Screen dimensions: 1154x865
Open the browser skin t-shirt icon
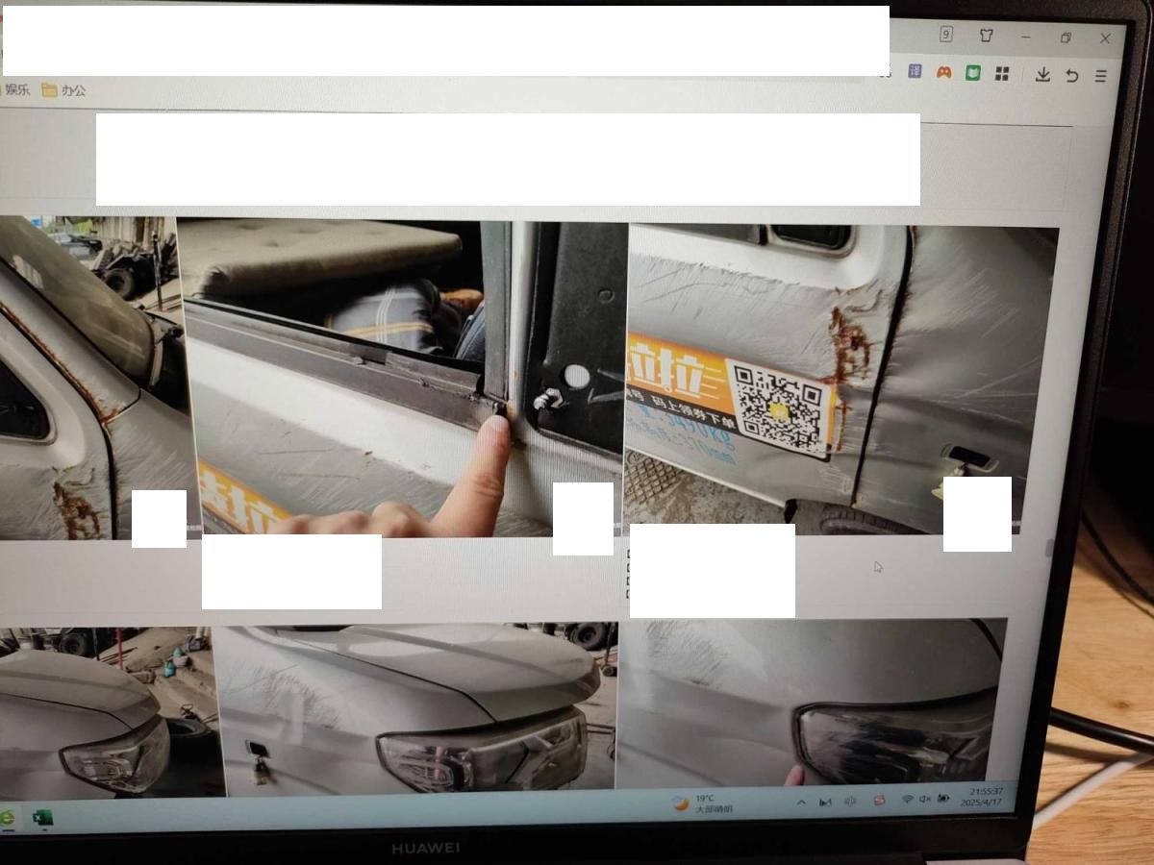[986, 36]
